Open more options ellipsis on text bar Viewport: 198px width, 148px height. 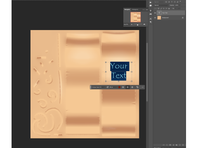(143, 87)
